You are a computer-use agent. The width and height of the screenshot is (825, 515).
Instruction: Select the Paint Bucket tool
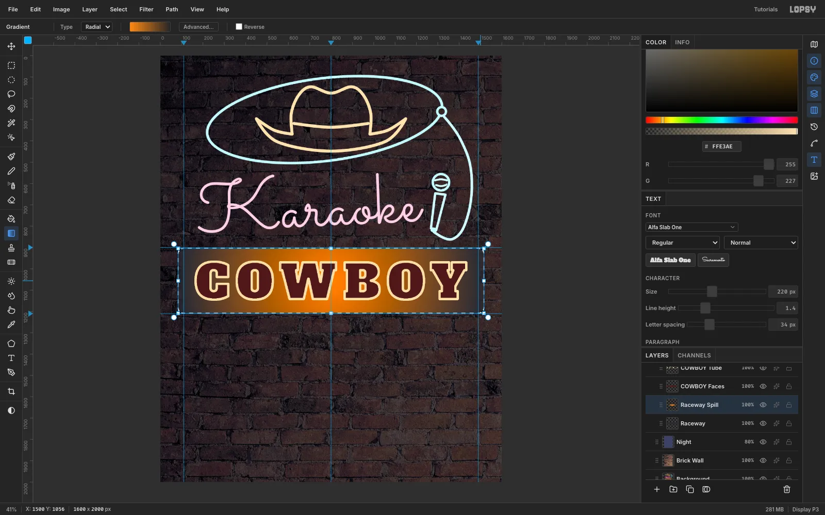pos(11,219)
